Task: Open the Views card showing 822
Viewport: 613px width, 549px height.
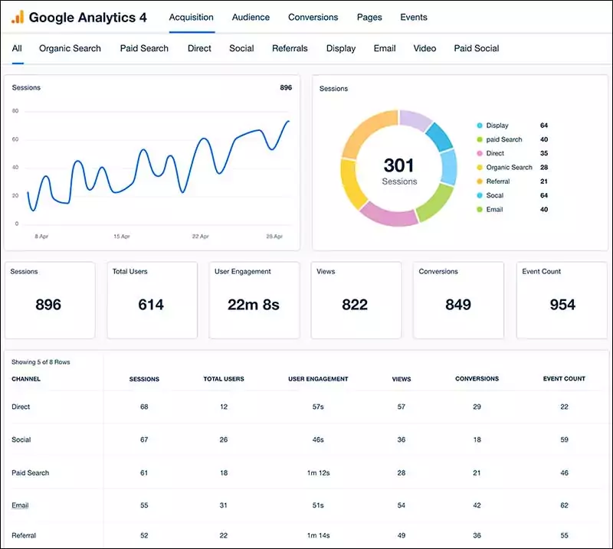Action: [x=356, y=299]
